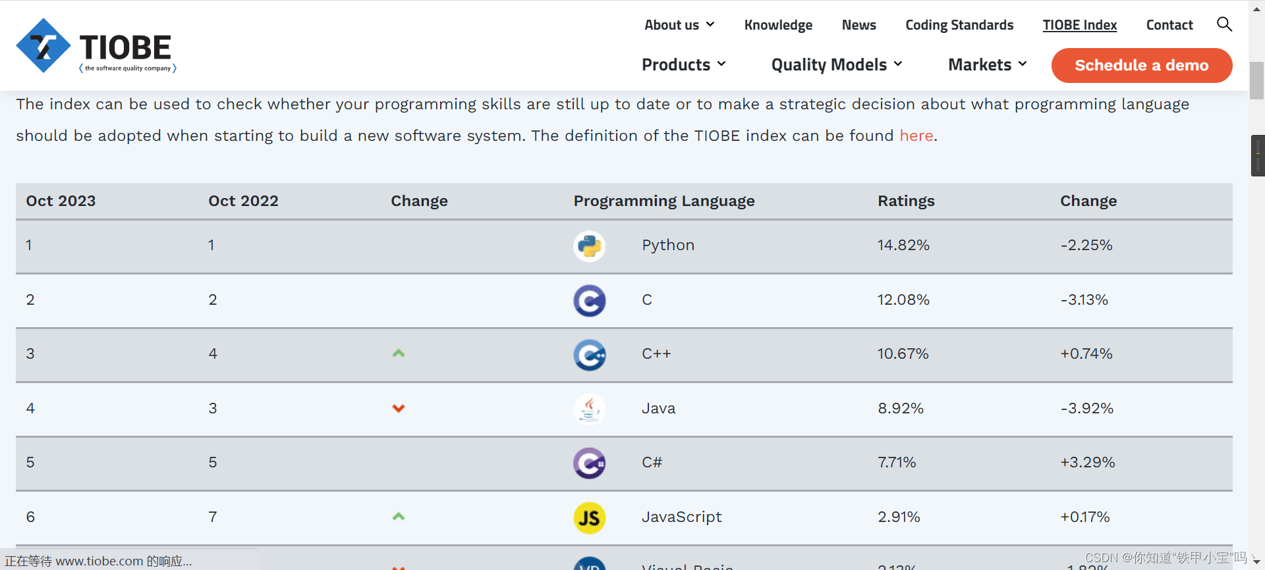
Task: Click the browser loading status text
Action: point(99,561)
